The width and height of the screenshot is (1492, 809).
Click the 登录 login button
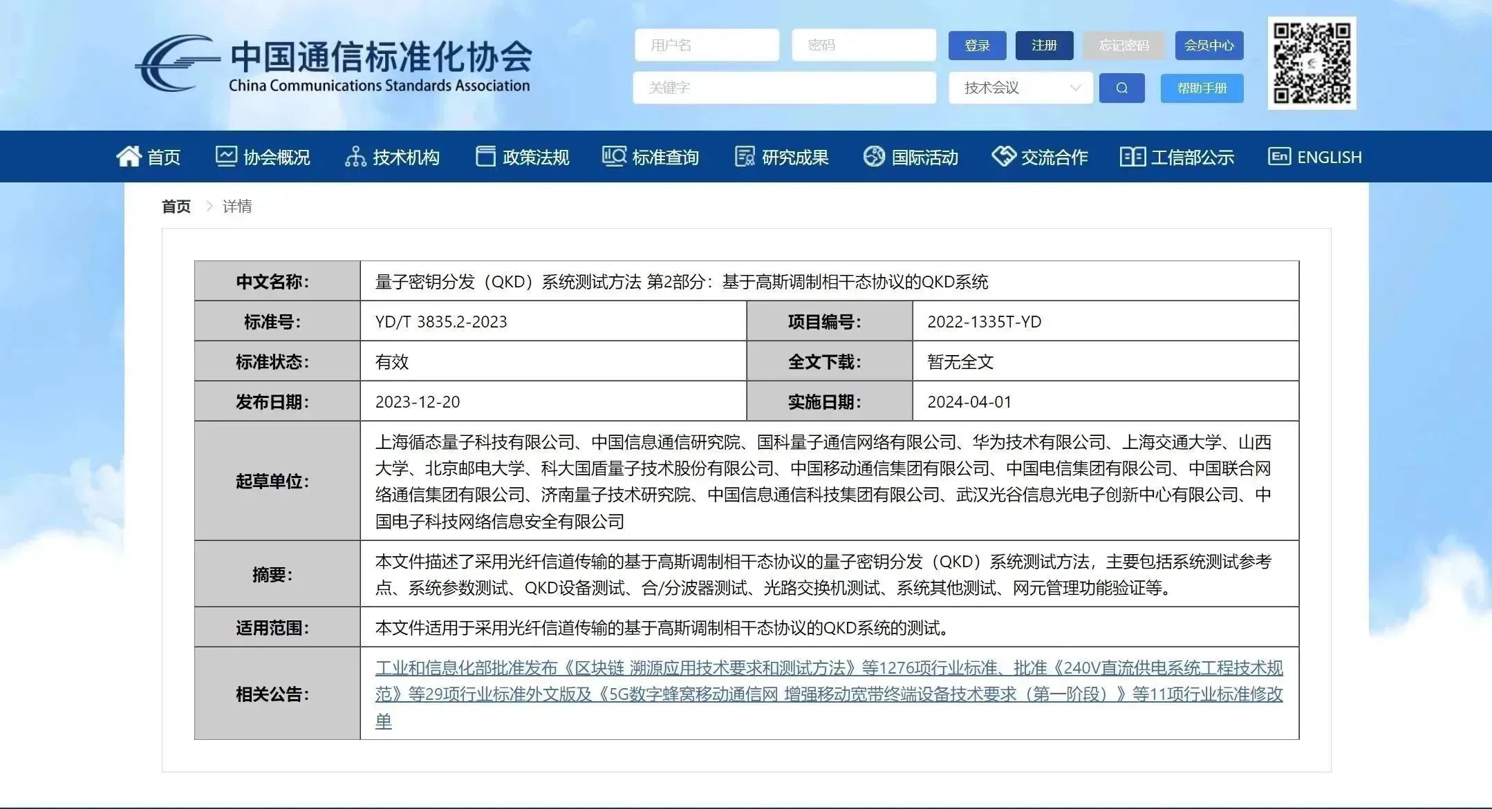point(976,46)
